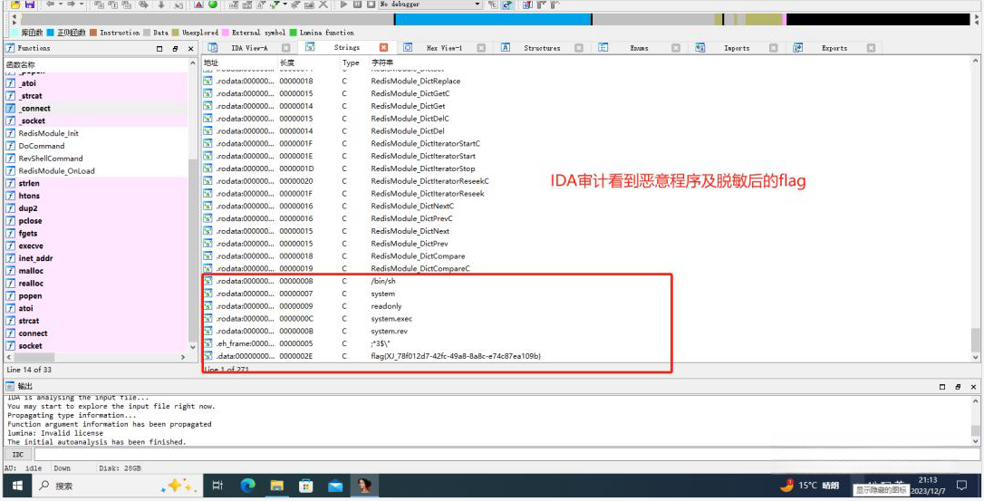Sort by the Type column header
Viewport: 984px width, 501px height.
click(x=354, y=63)
